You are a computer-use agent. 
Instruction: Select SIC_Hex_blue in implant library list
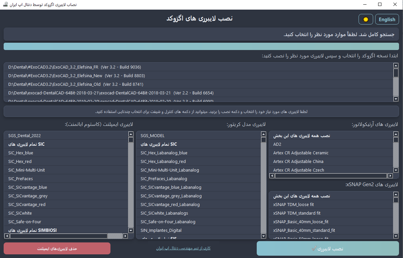point(21,153)
